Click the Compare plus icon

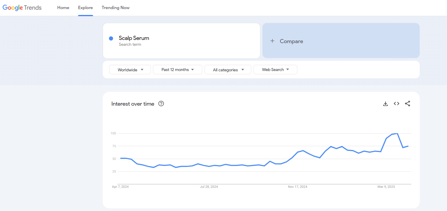point(272,41)
